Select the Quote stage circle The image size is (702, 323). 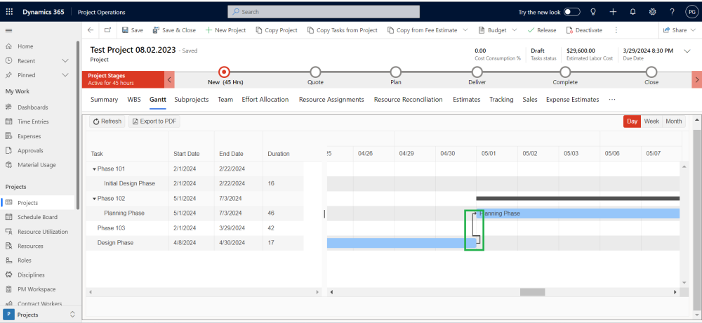(x=315, y=72)
